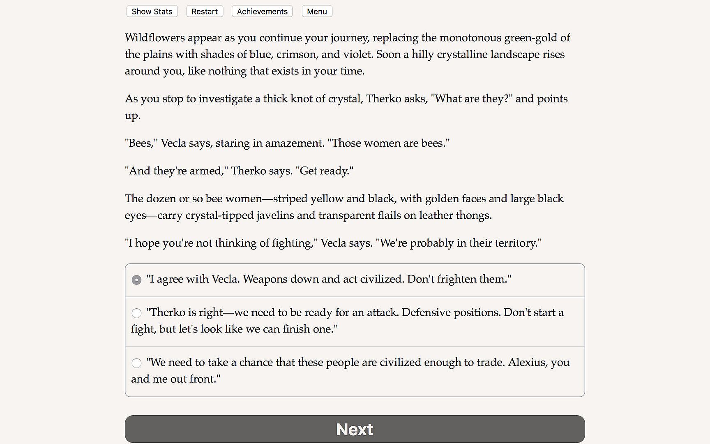The width and height of the screenshot is (710, 444).
Task: View the Achievements list
Action: (x=262, y=12)
